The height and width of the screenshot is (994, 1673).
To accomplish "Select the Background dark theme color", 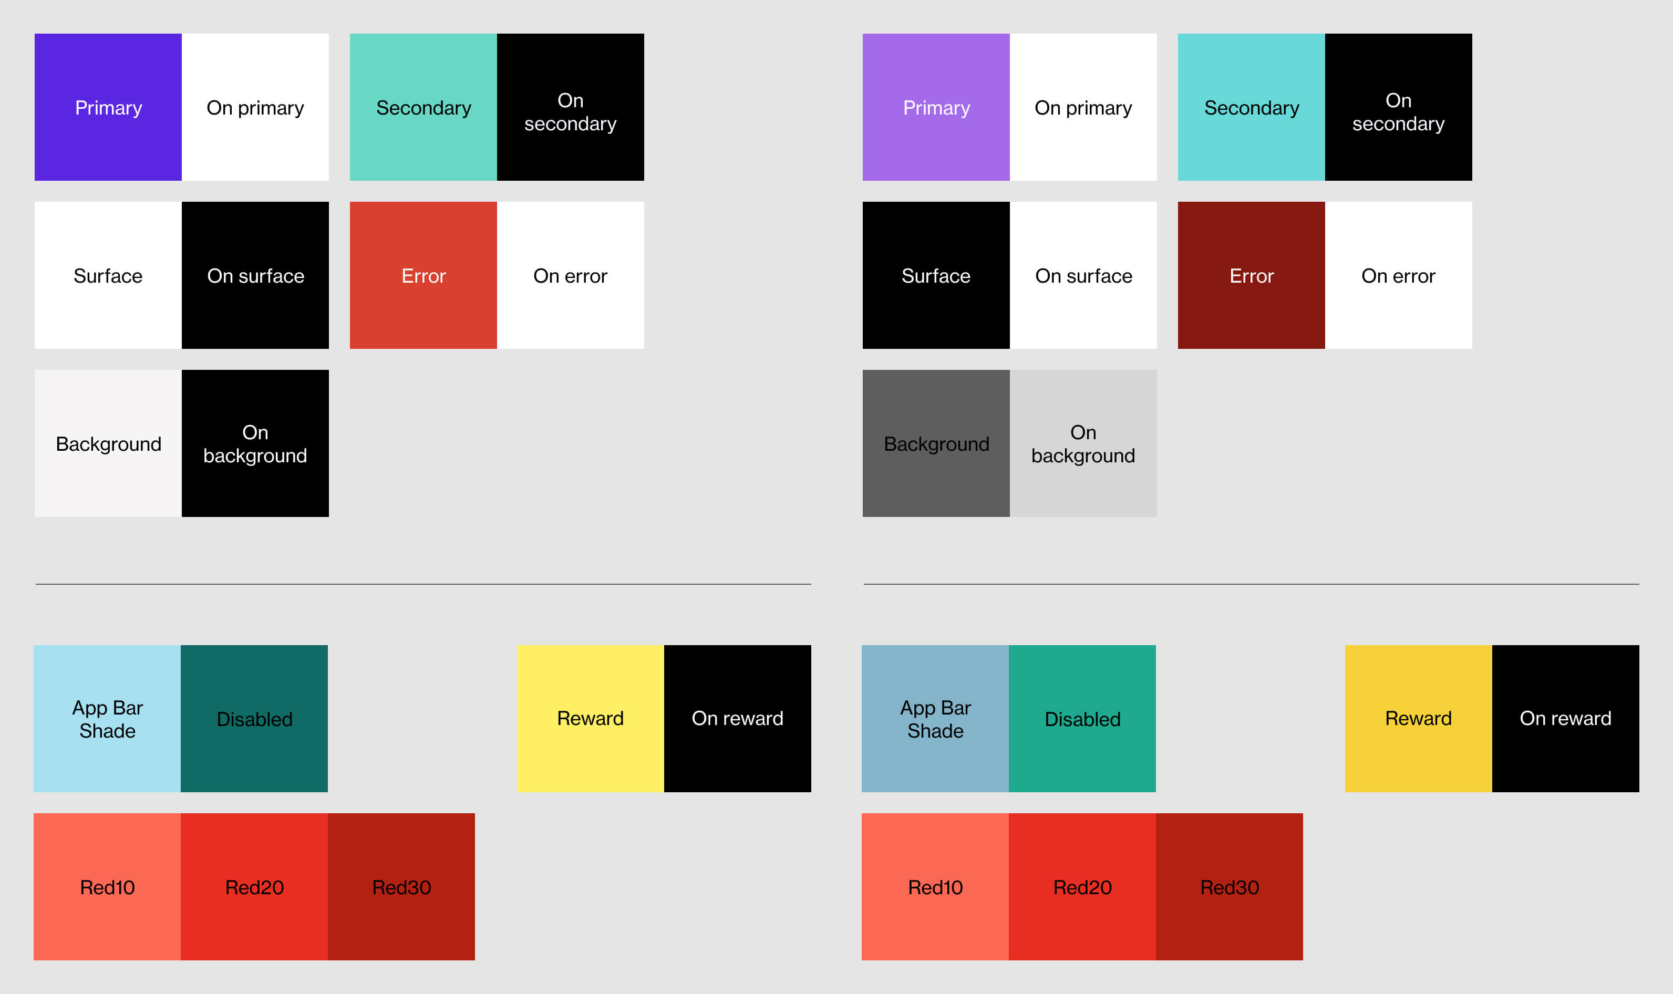I will [936, 444].
